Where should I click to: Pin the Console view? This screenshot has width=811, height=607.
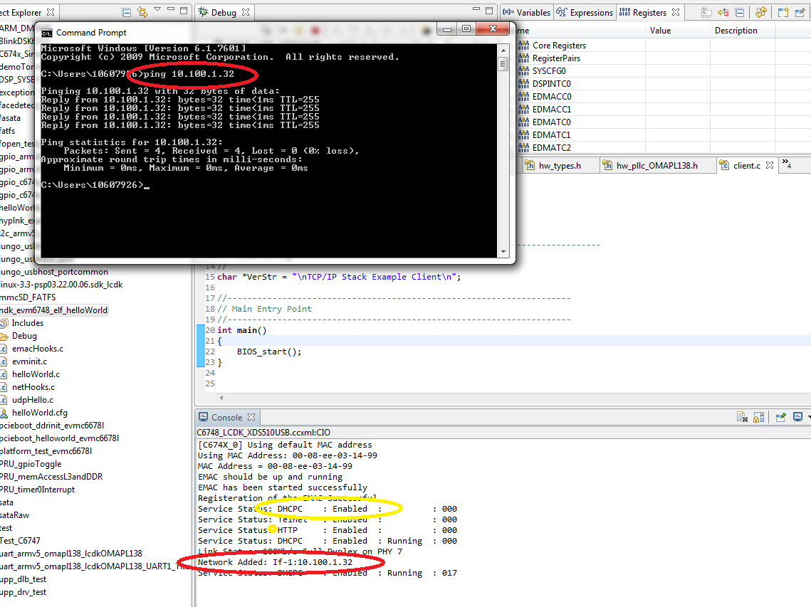point(781,417)
